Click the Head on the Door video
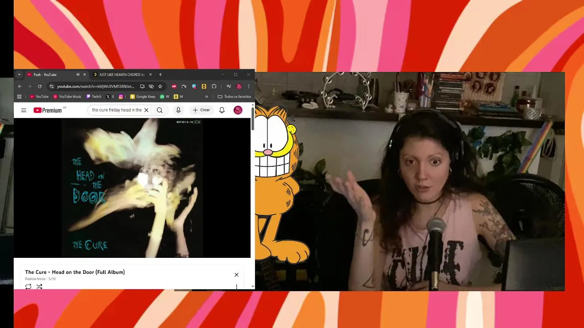 pos(132,188)
